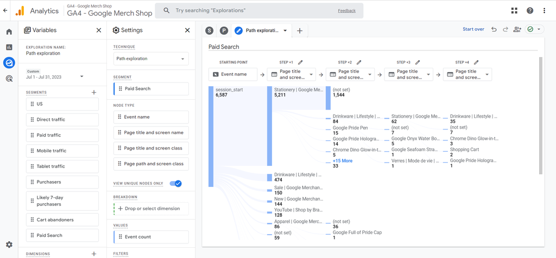Expand the +15 More nodes link
The height and width of the screenshot is (258, 556).
tap(342, 160)
